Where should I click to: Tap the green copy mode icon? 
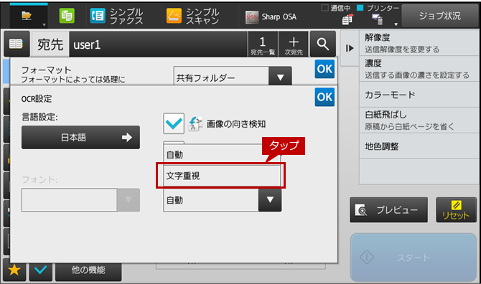(x=67, y=16)
